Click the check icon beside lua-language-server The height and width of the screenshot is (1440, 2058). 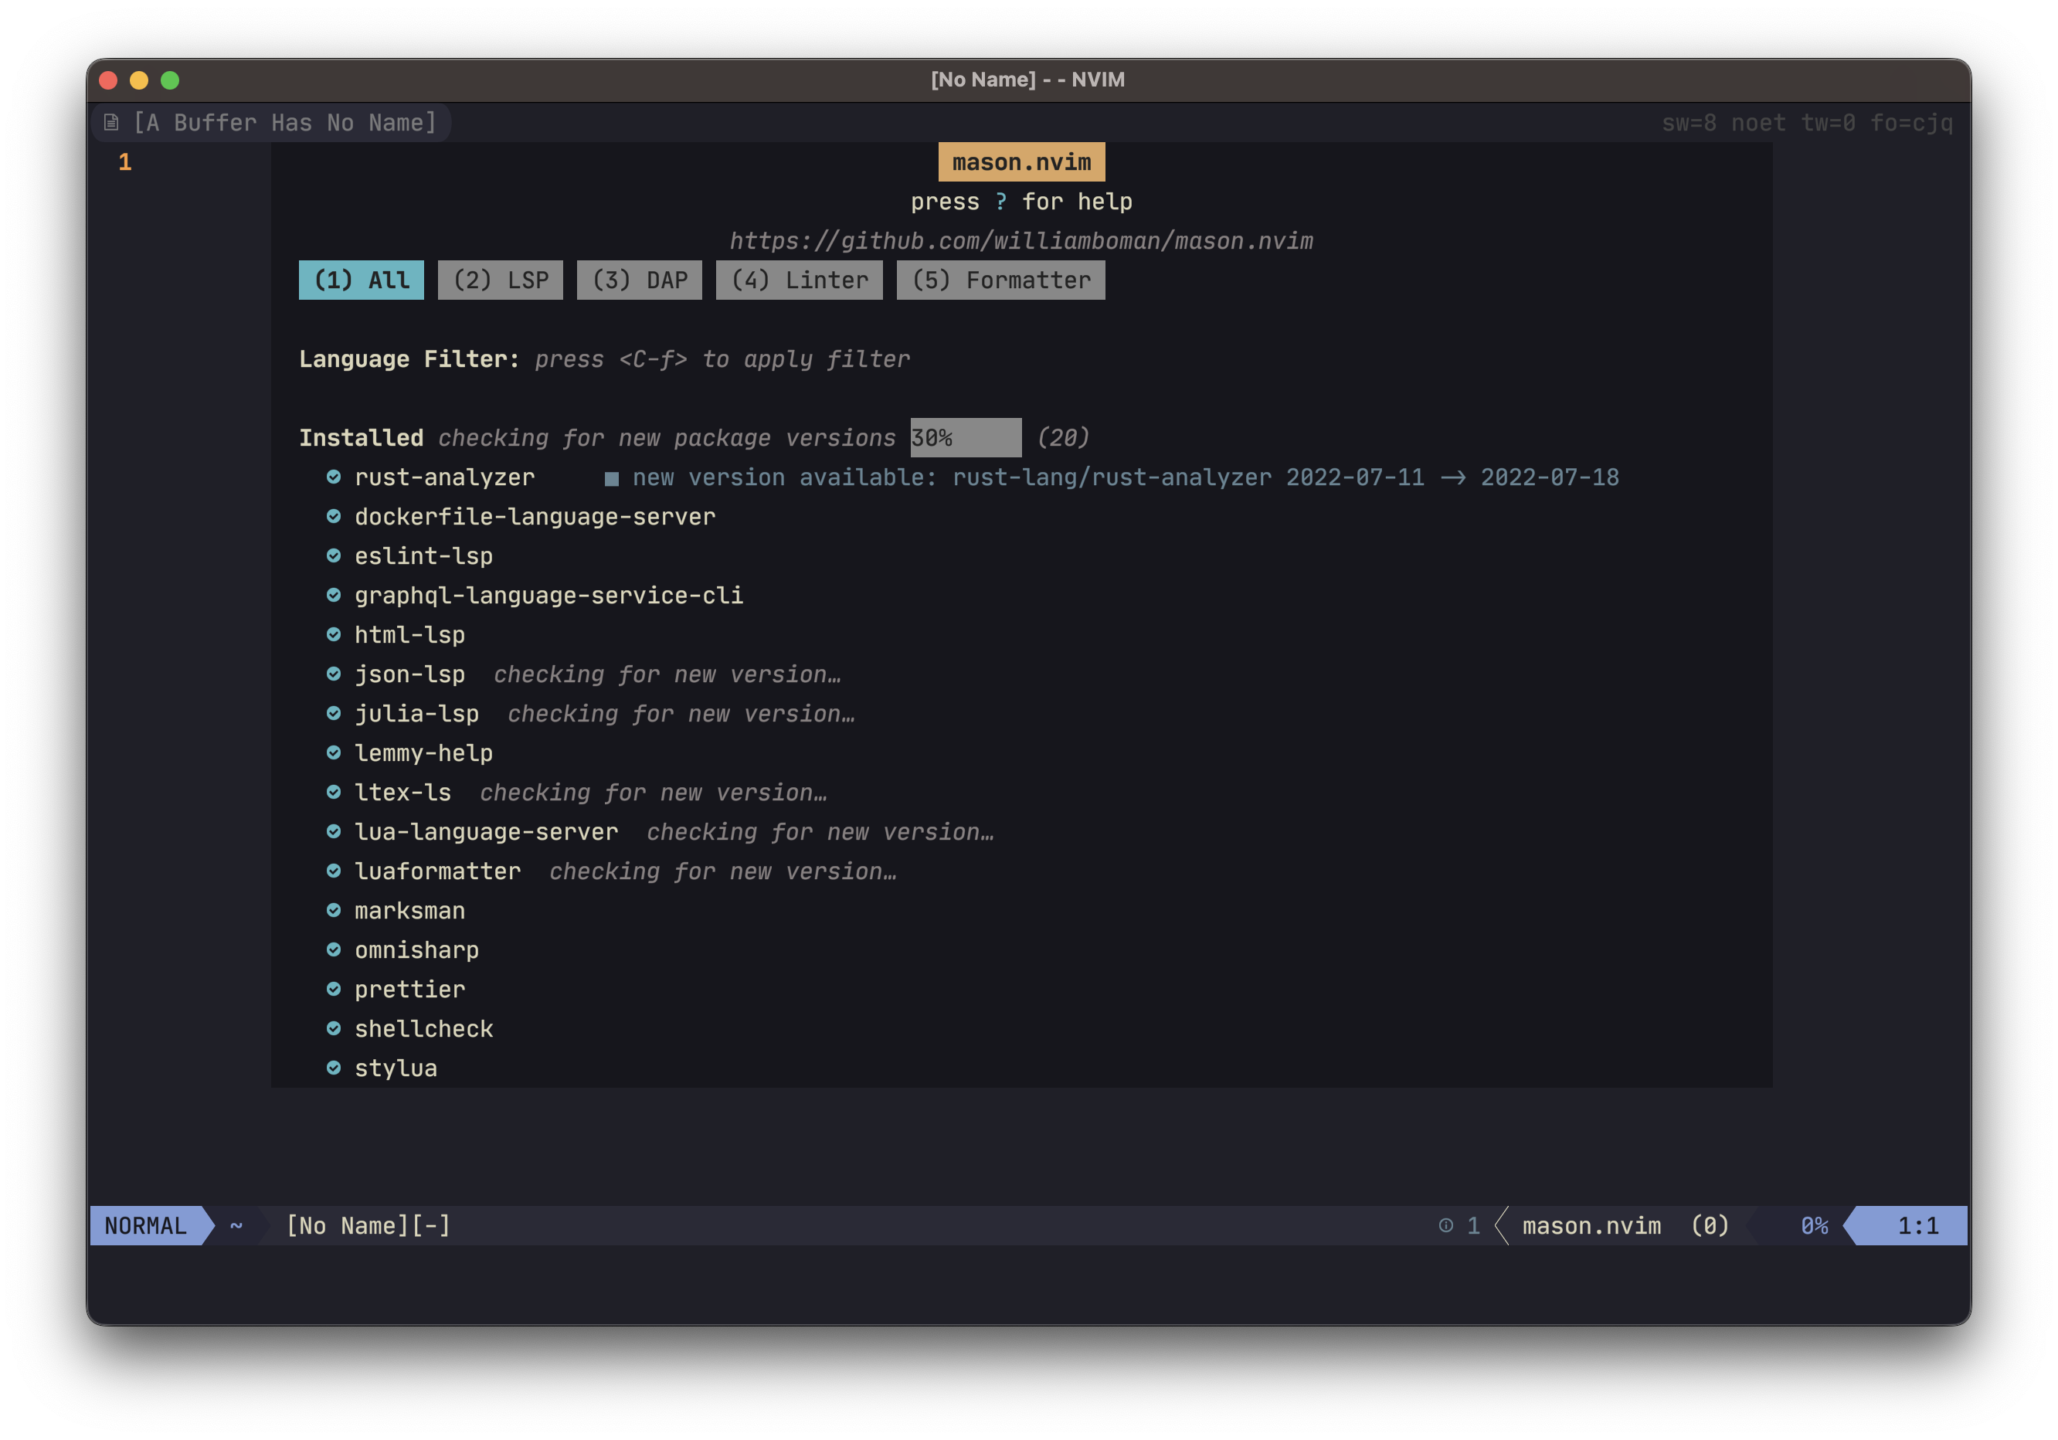pos(334,831)
